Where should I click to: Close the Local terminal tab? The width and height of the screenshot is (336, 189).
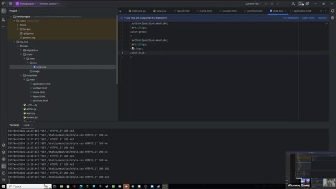[x=32, y=125]
